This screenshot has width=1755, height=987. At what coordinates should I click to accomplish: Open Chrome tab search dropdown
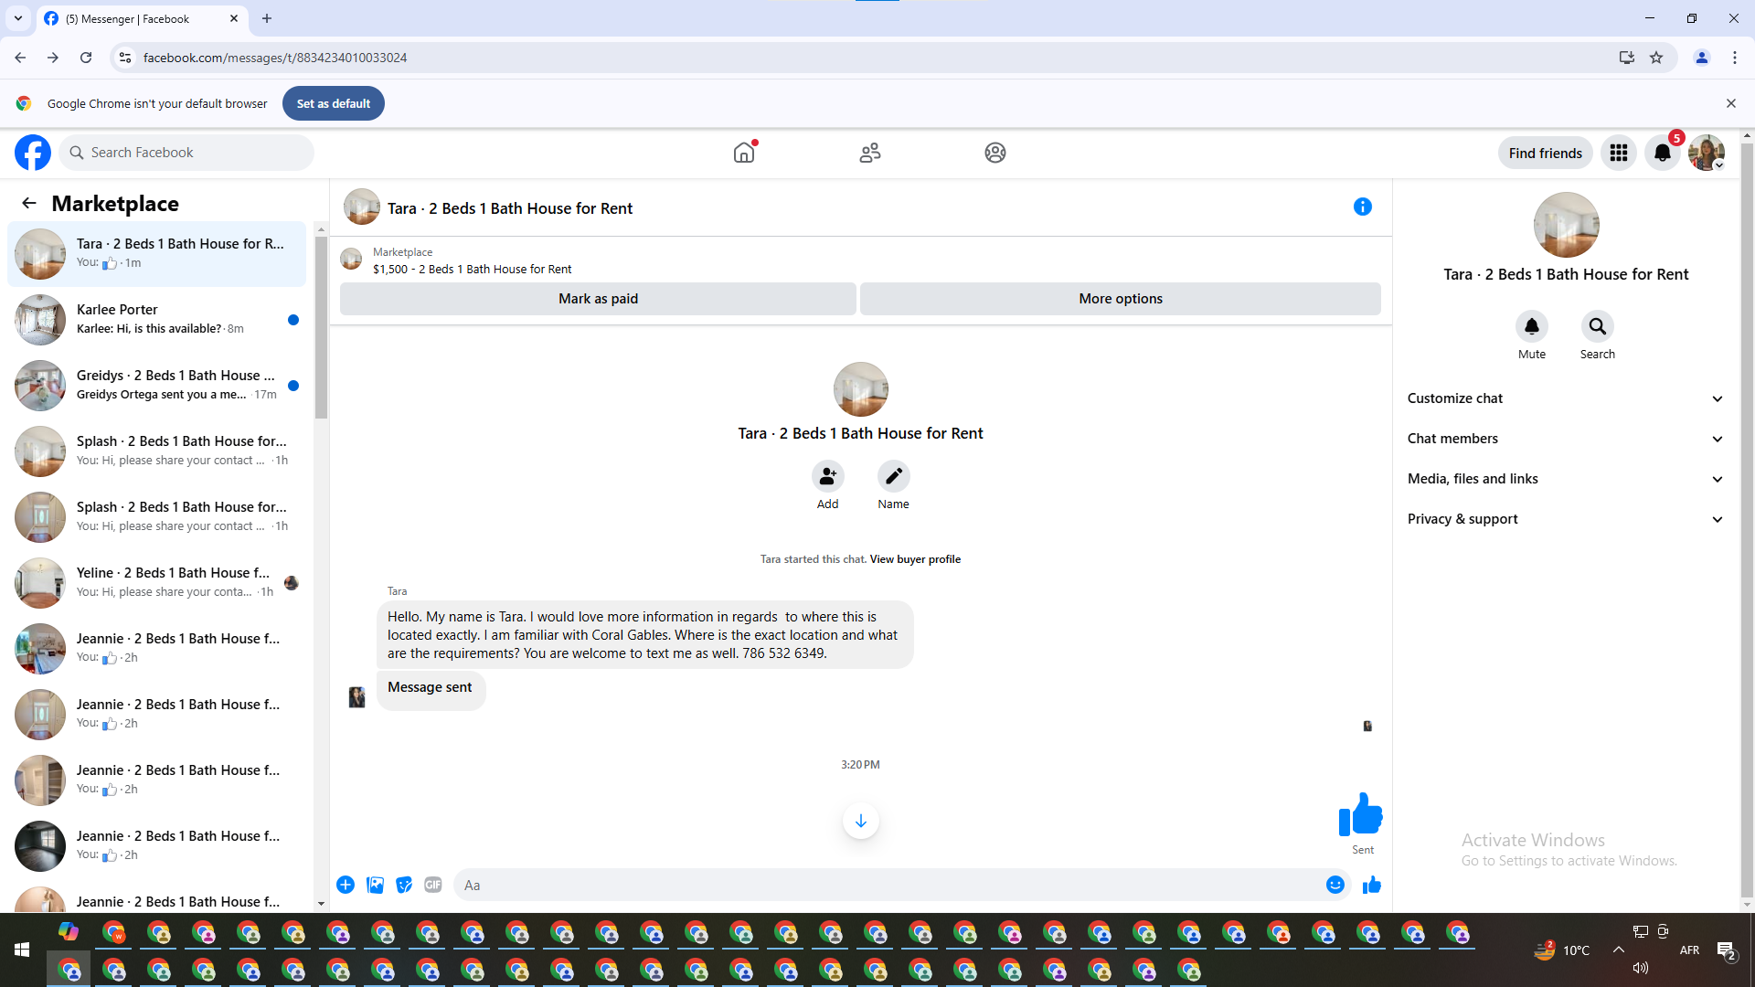(18, 18)
